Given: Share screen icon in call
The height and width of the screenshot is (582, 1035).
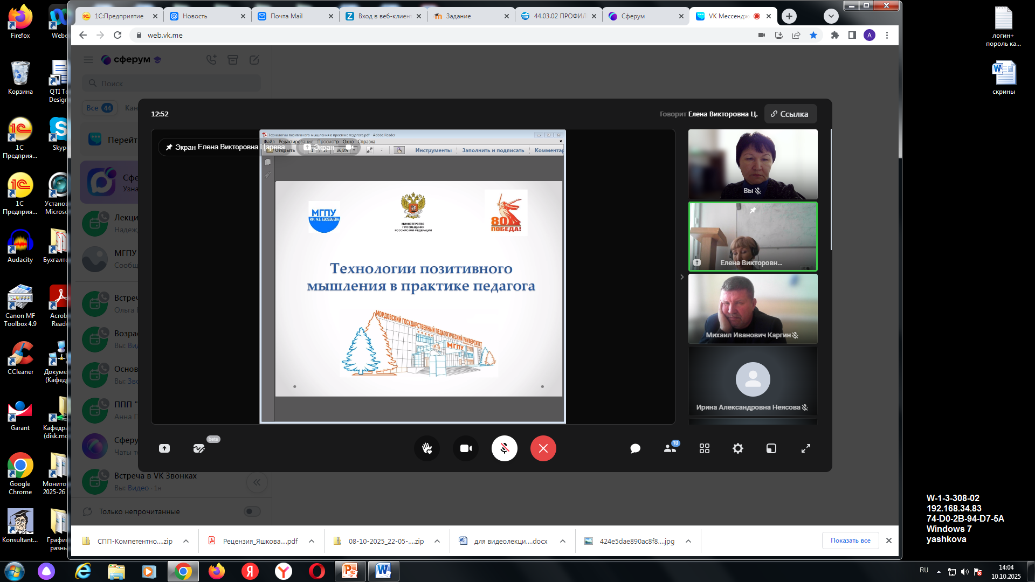Looking at the screenshot, I should pyautogui.click(x=164, y=448).
